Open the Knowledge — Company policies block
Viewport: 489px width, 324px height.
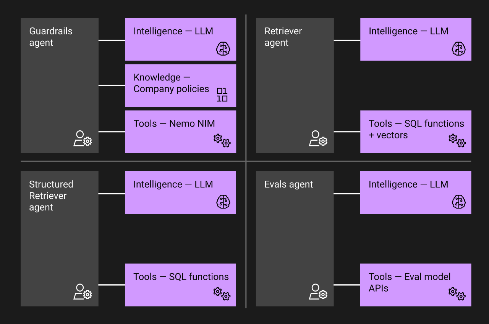click(180, 85)
